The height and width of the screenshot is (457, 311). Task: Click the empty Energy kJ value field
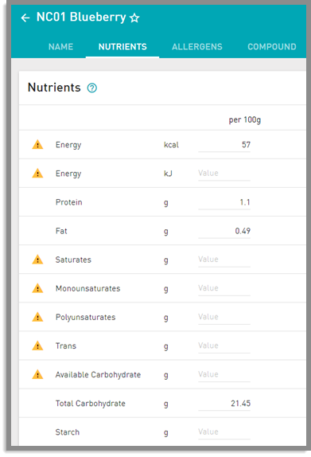tap(224, 174)
